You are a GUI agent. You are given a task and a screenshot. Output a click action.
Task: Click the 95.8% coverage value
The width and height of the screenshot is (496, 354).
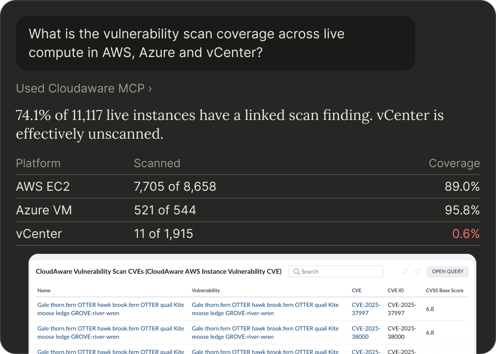coord(462,210)
